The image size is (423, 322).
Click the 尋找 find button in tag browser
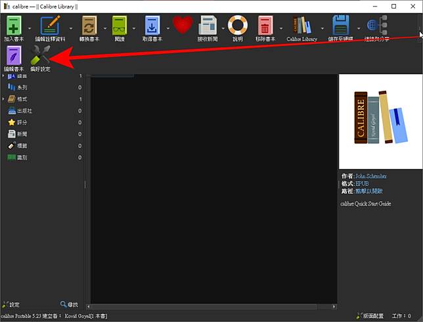click(x=69, y=304)
